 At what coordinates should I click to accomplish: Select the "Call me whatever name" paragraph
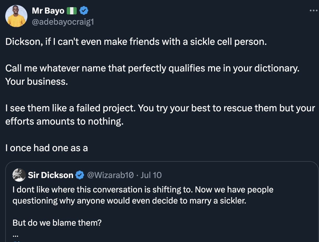pyautogui.click(x=152, y=69)
